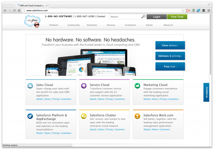Open the Services menu
The image size is (214, 150).
(x=111, y=25)
